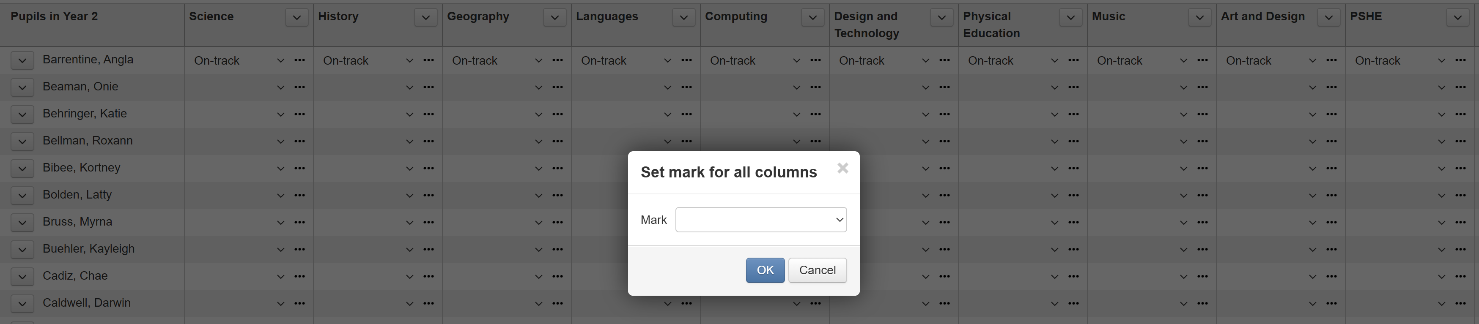This screenshot has width=1479, height=324.
Task: Open the Music column header menu
Action: tap(1199, 18)
